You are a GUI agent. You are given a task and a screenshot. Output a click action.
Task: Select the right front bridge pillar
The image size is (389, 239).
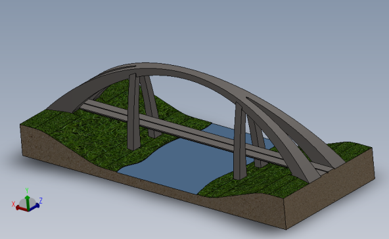240,141
